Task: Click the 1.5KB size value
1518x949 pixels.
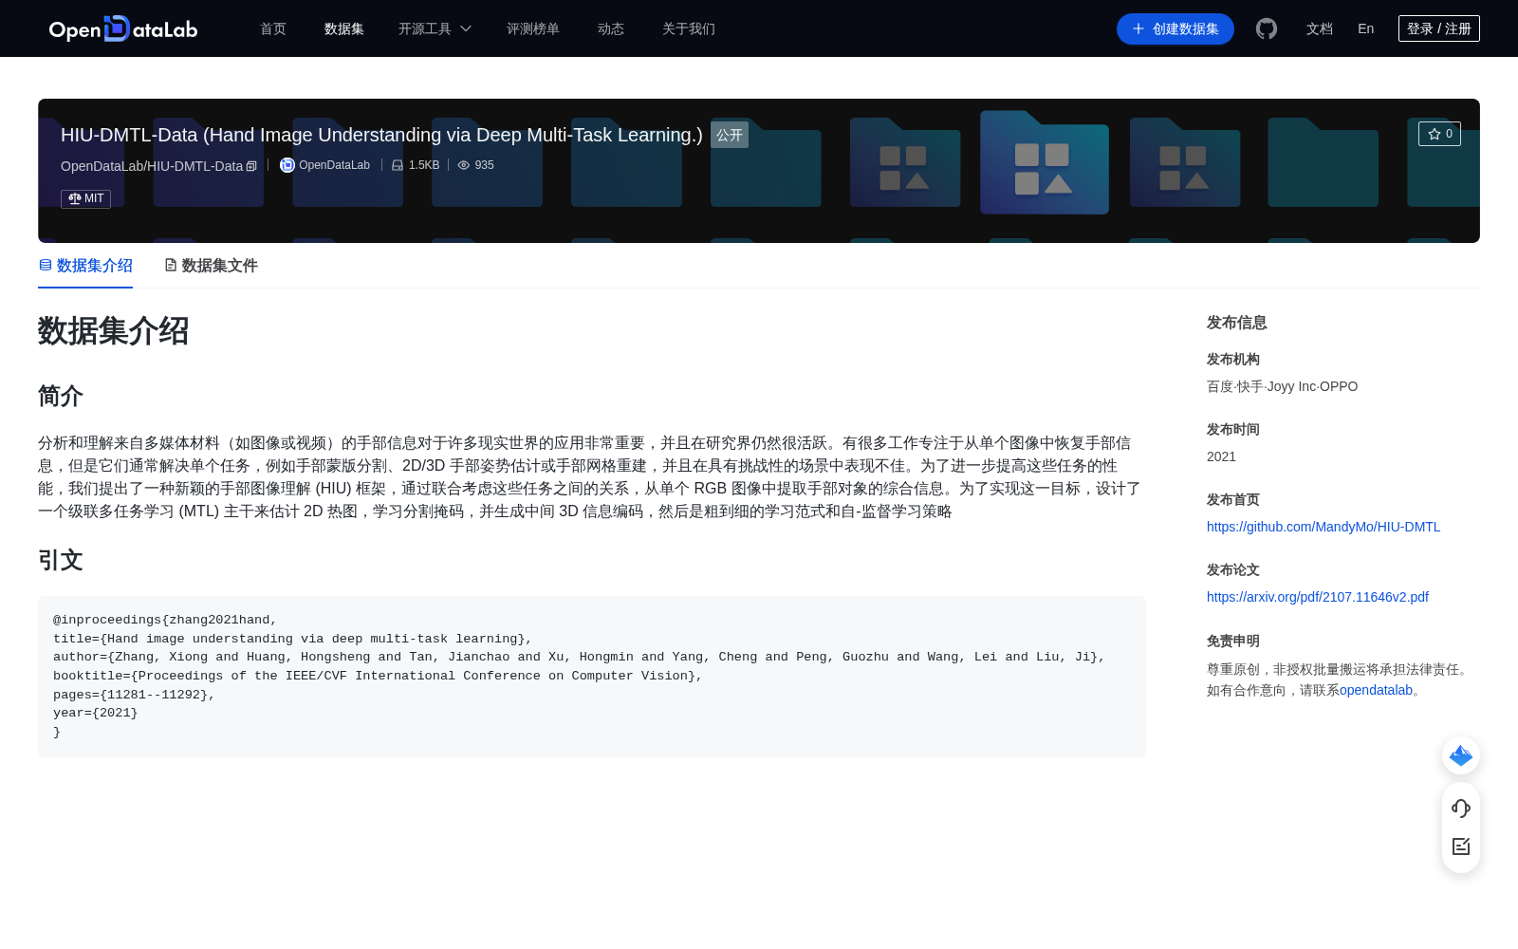Action: coord(424,165)
